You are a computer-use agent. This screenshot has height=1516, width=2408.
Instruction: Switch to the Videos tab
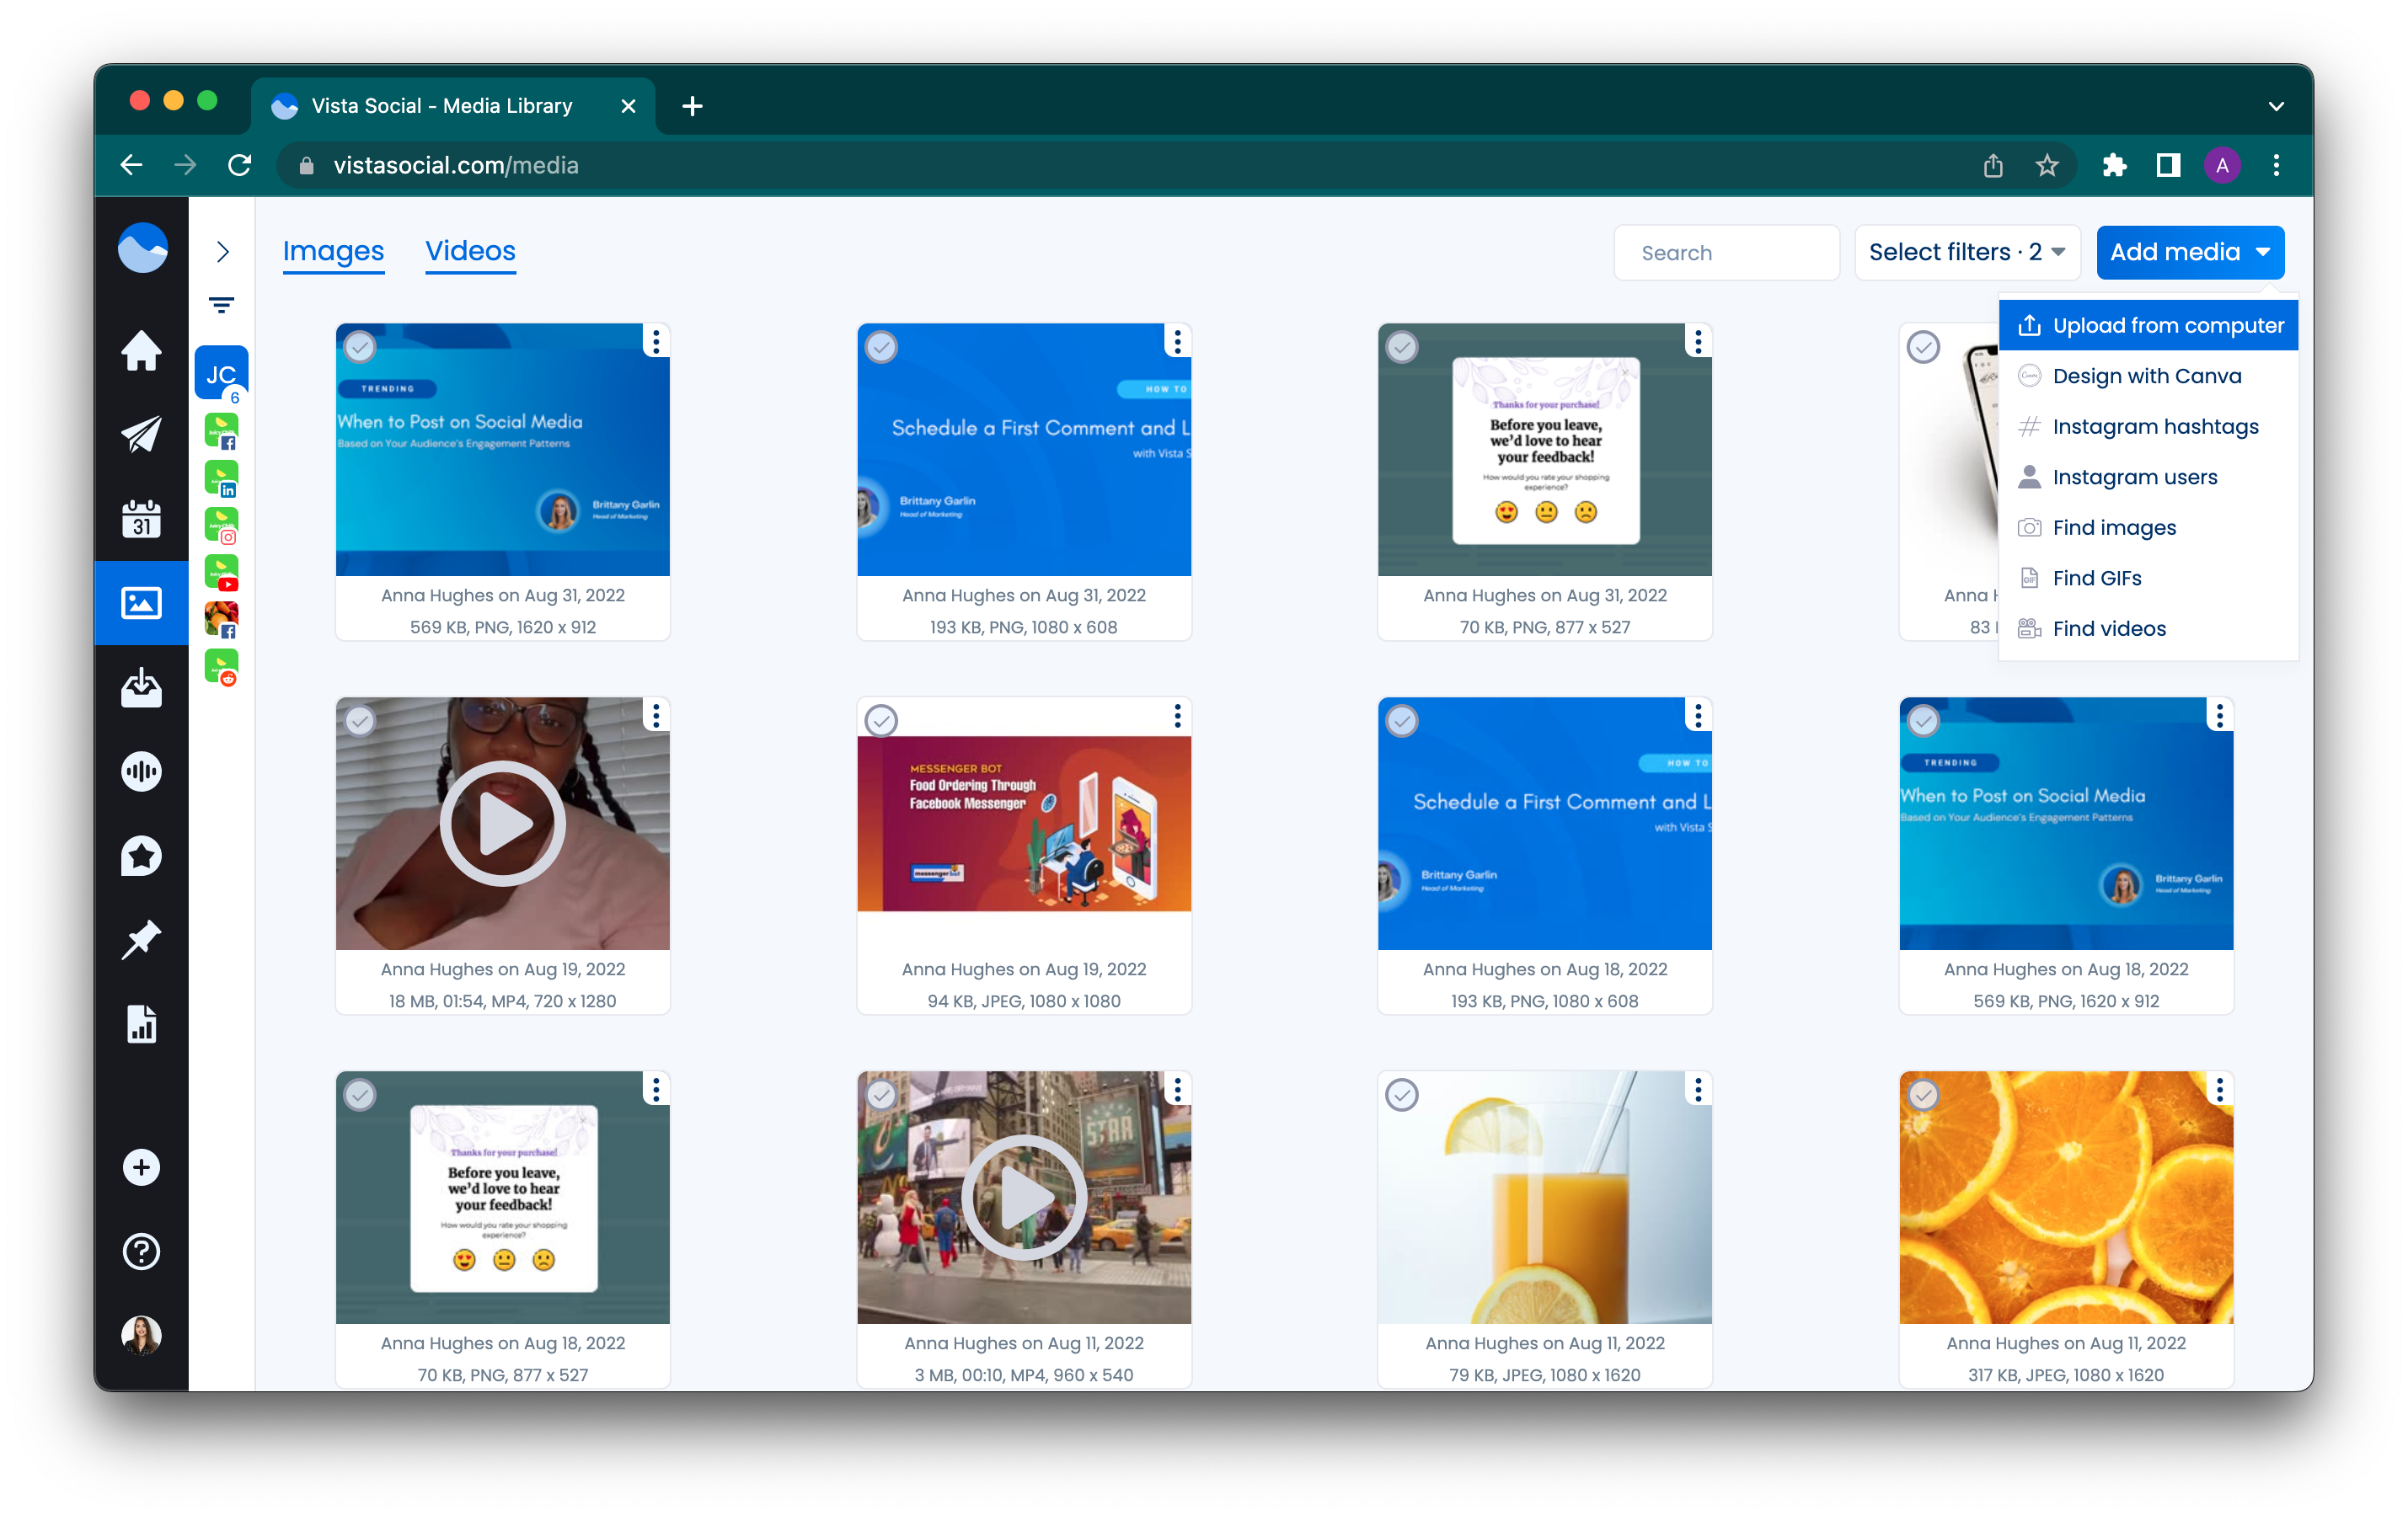click(468, 252)
